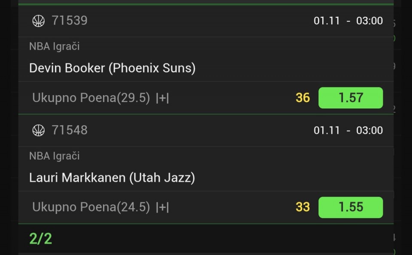Tap the NBA Igrači label above Devin Booker
Viewport: 412px width, 255px height.
pyautogui.click(x=55, y=46)
